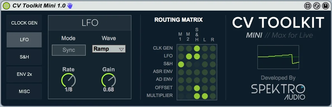This screenshot has width=332, height=107.
Task: Enable AD ENV to L output routing
Action: coord(205,80)
